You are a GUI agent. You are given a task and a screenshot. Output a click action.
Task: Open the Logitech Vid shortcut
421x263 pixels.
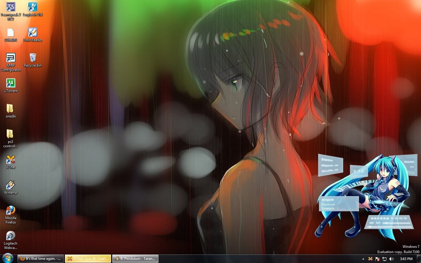click(x=33, y=9)
